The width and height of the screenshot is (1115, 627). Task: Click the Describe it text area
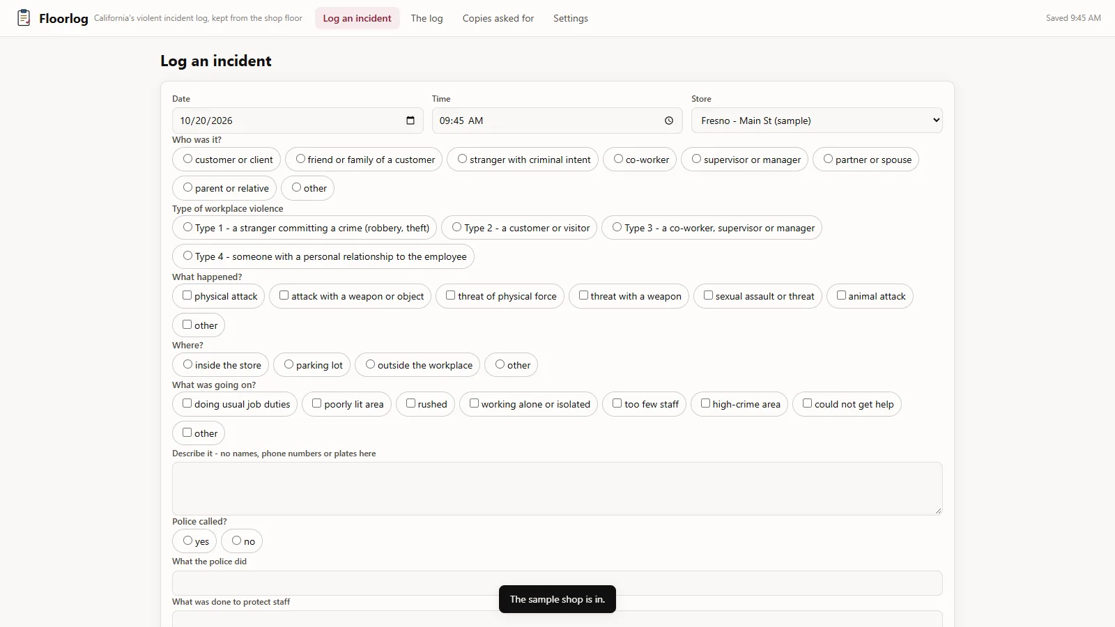557,489
